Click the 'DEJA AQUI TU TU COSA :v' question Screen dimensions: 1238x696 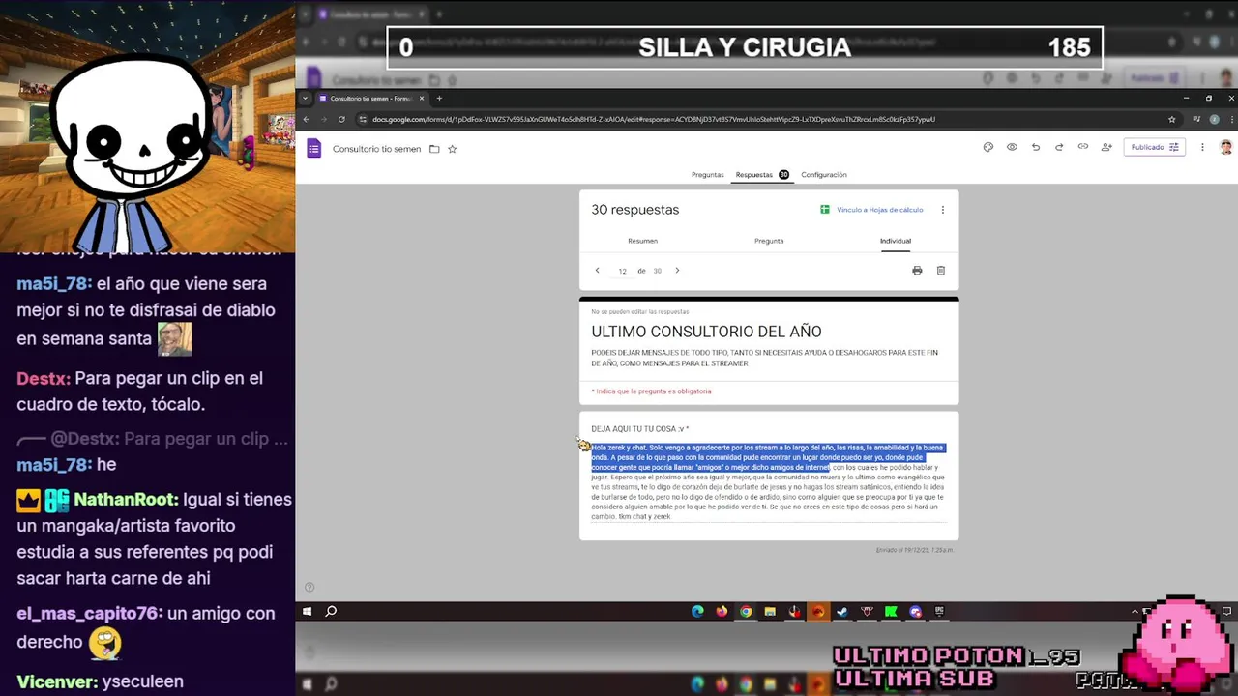tap(640, 429)
